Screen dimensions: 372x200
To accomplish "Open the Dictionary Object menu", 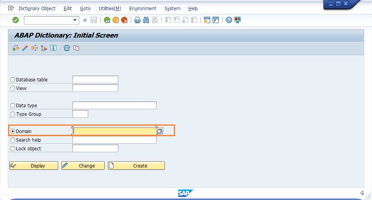I will 37,8.
